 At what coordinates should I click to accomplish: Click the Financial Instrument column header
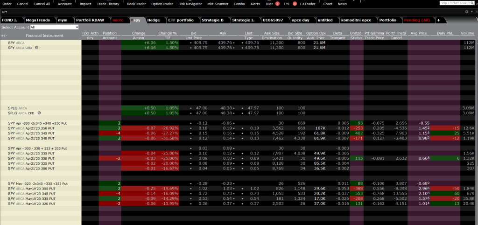click(44, 35)
